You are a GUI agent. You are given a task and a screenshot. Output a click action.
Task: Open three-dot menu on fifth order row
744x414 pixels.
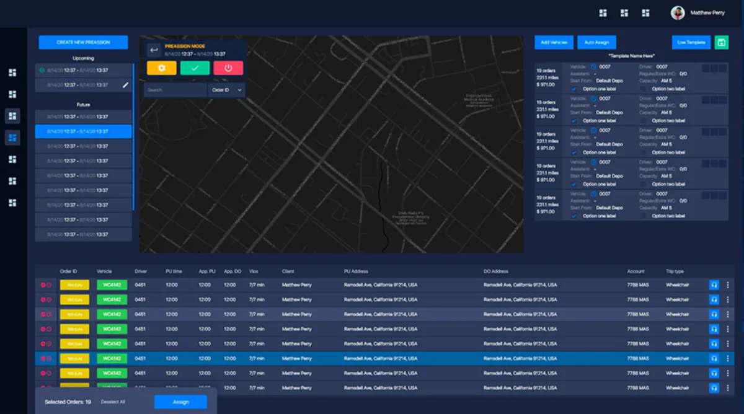728,344
